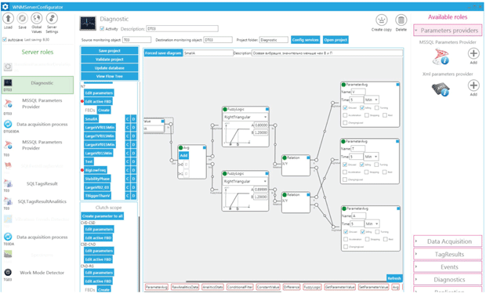Toggle OnLoad checkbox in ParameterAvg V block
Viewport: 486px width, 297px height.
coord(345,108)
